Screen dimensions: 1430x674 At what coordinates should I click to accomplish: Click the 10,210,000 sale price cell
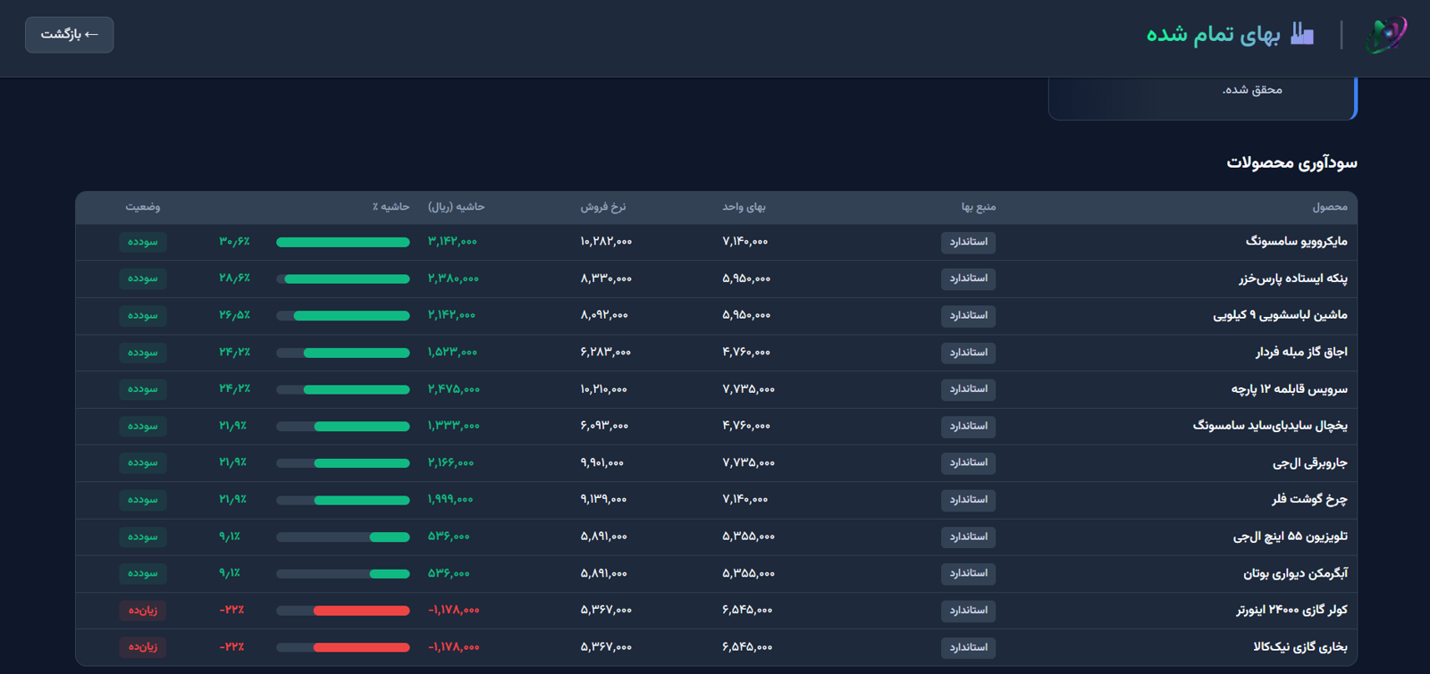(604, 389)
